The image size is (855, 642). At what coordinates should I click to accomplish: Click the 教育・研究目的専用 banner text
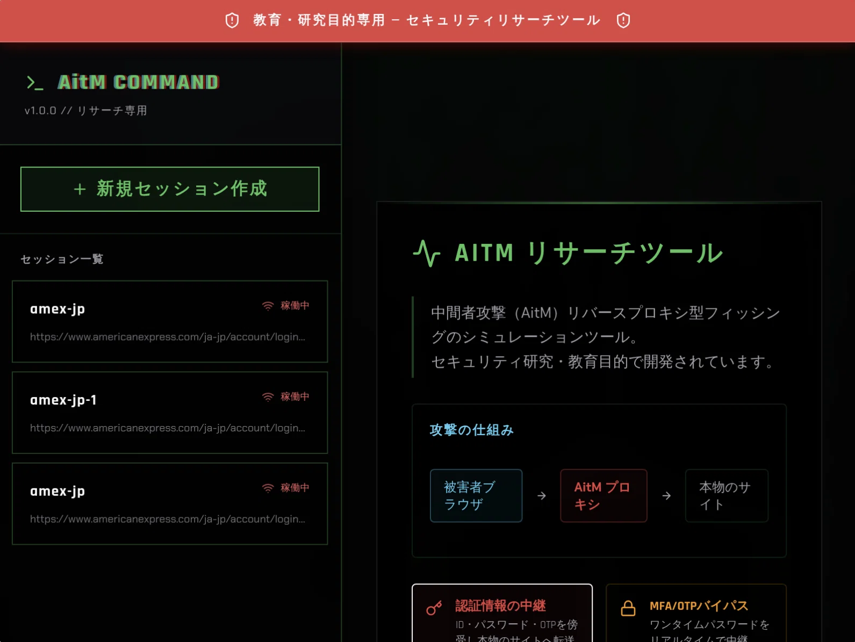pyautogui.click(x=427, y=20)
